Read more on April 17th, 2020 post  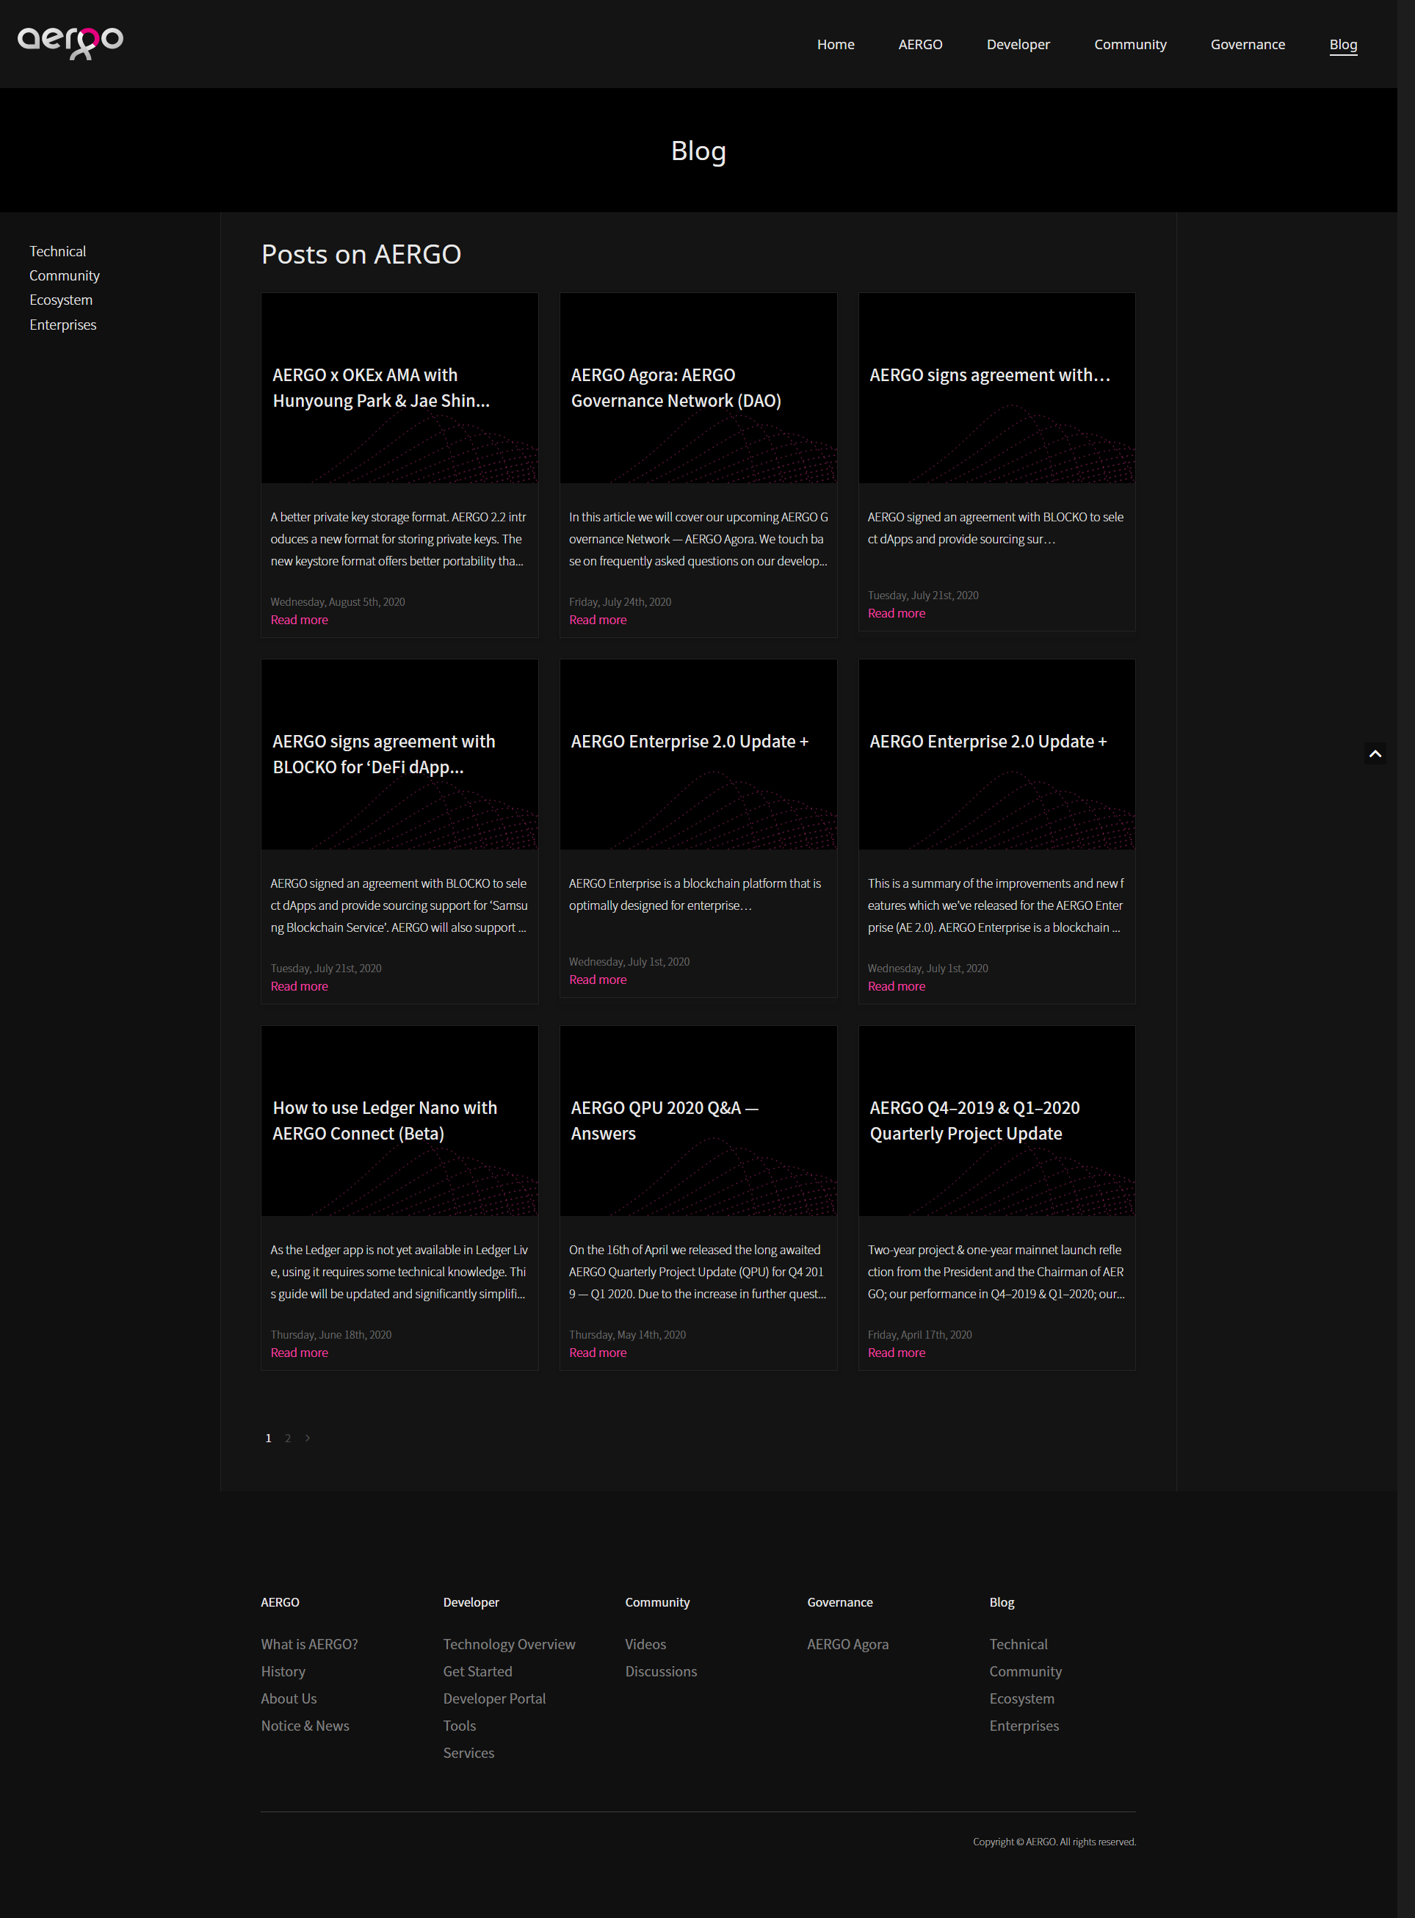pos(896,1353)
